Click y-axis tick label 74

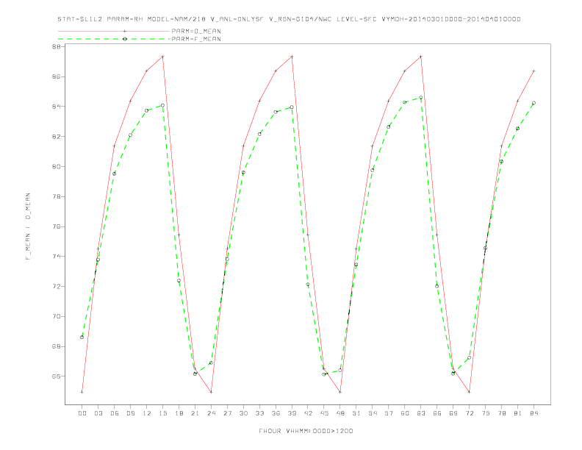point(57,257)
